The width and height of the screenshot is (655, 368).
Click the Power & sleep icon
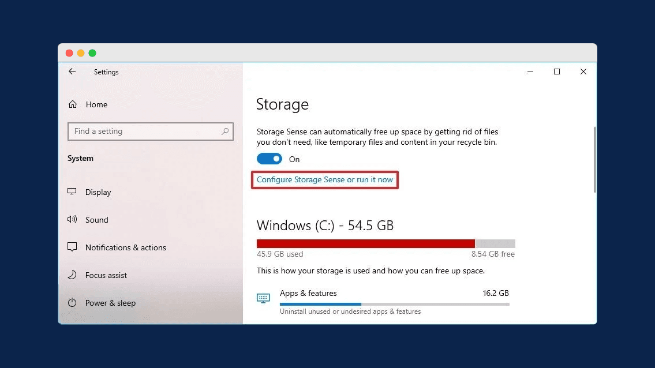coord(72,303)
